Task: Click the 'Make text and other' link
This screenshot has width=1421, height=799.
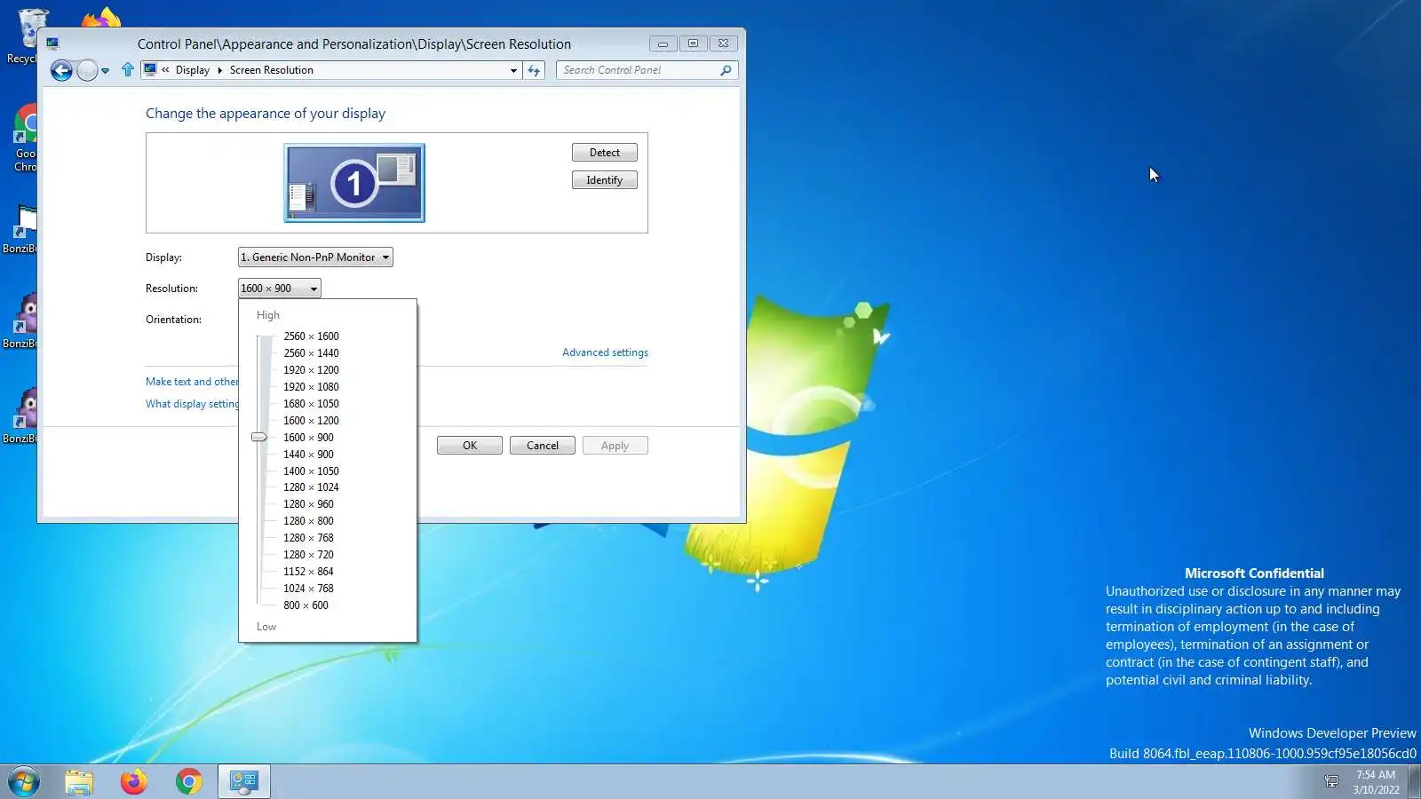Action: click(192, 382)
